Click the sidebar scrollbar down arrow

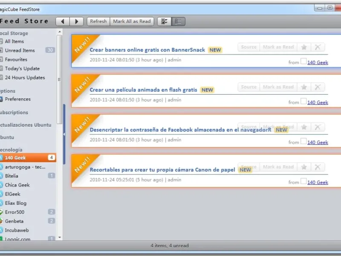(60, 238)
